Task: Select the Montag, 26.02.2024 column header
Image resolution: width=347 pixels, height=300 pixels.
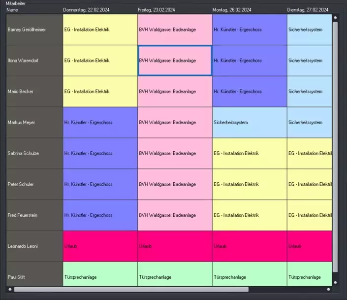Action: pos(232,10)
